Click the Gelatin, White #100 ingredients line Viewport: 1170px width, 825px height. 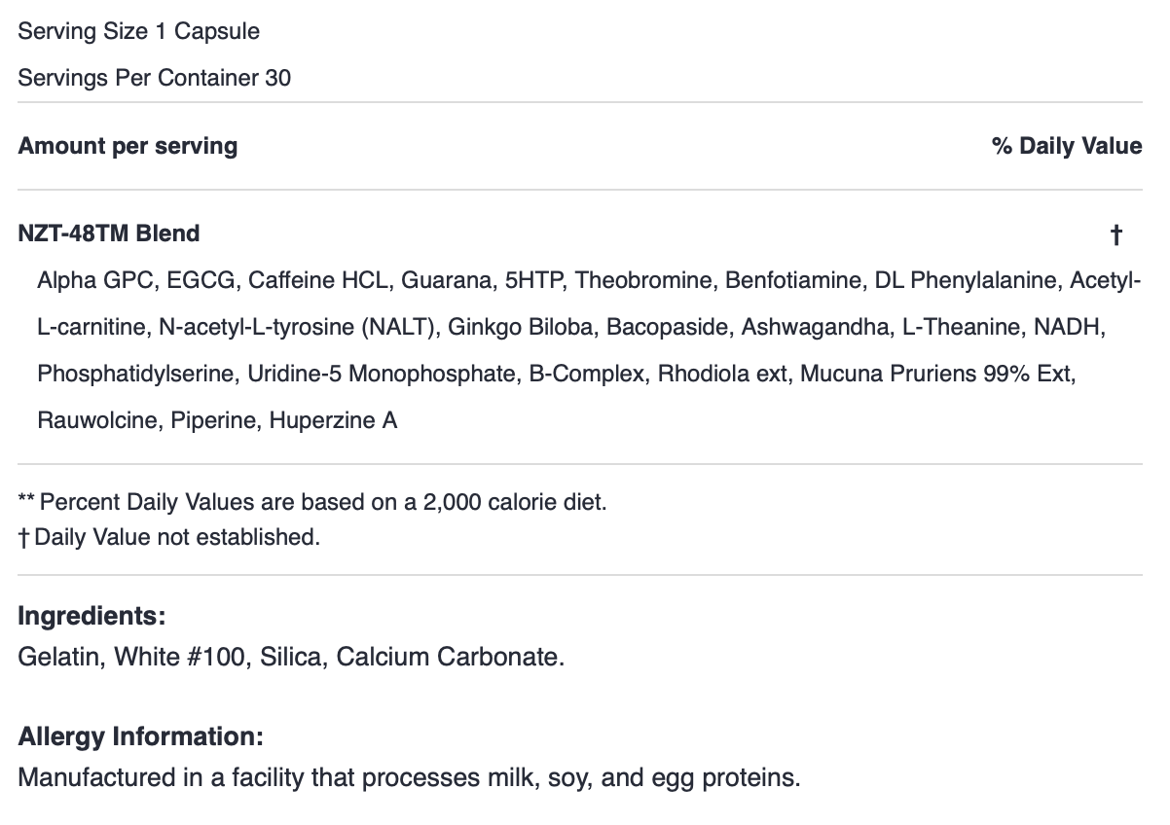click(291, 658)
